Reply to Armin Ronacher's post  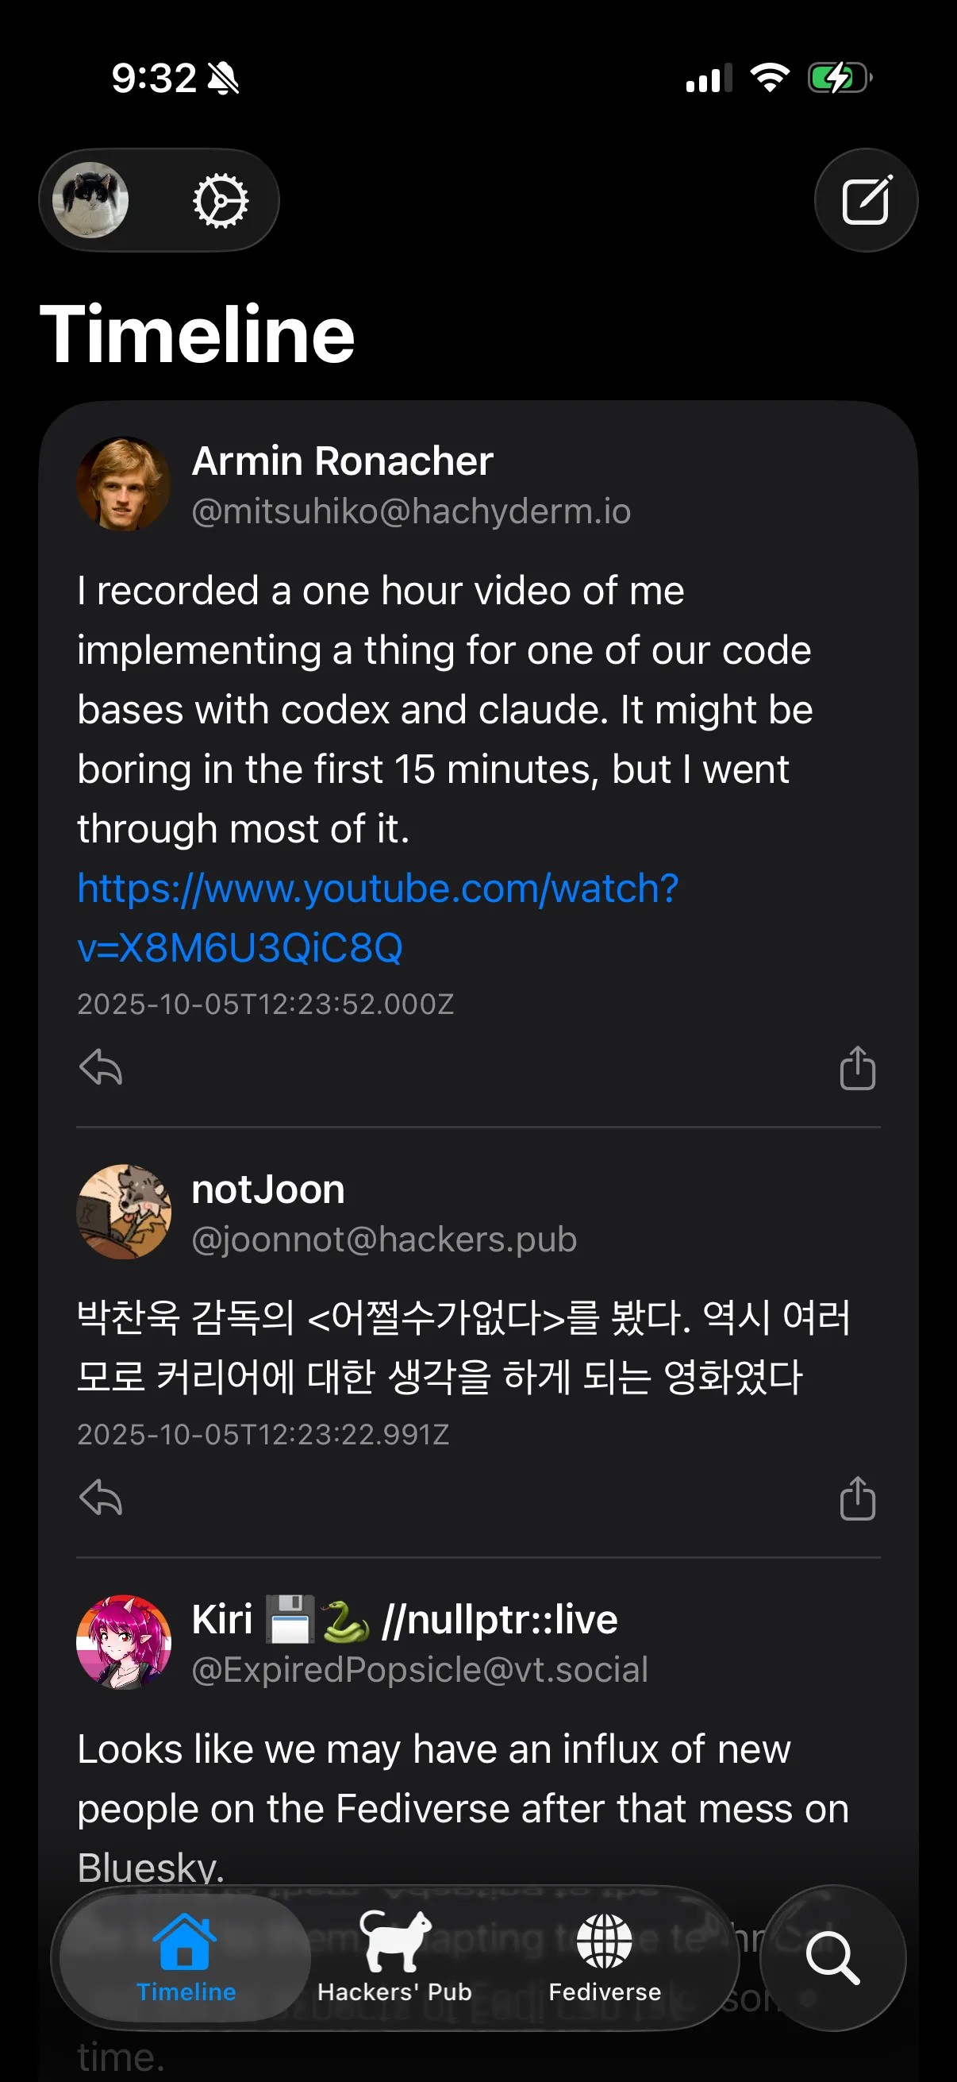(x=101, y=1068)
